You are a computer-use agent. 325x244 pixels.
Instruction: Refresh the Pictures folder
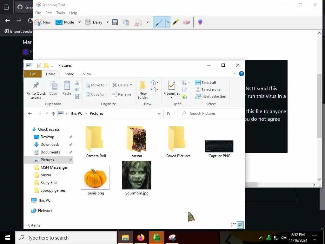coord(169,113)
